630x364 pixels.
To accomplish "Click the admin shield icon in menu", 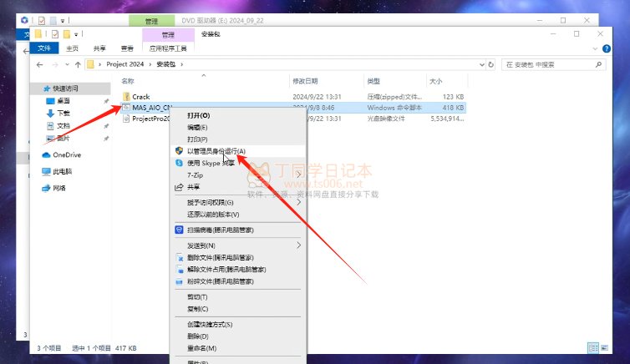I will [x=179, y=151].
